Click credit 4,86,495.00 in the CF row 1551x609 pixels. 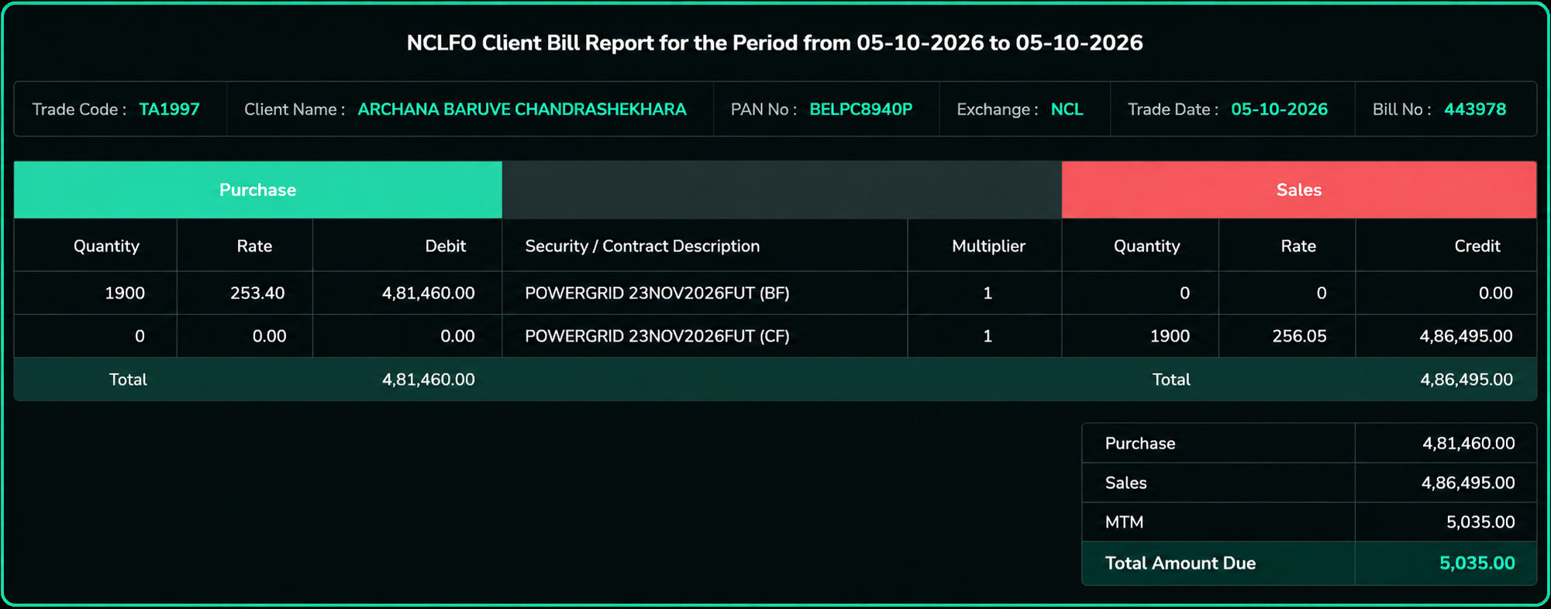pos(1466,336)
